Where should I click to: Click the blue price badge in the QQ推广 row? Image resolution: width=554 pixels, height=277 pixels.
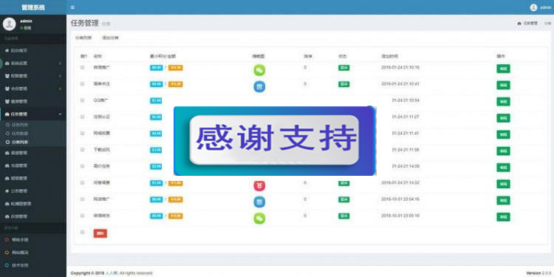click(156, 100)
